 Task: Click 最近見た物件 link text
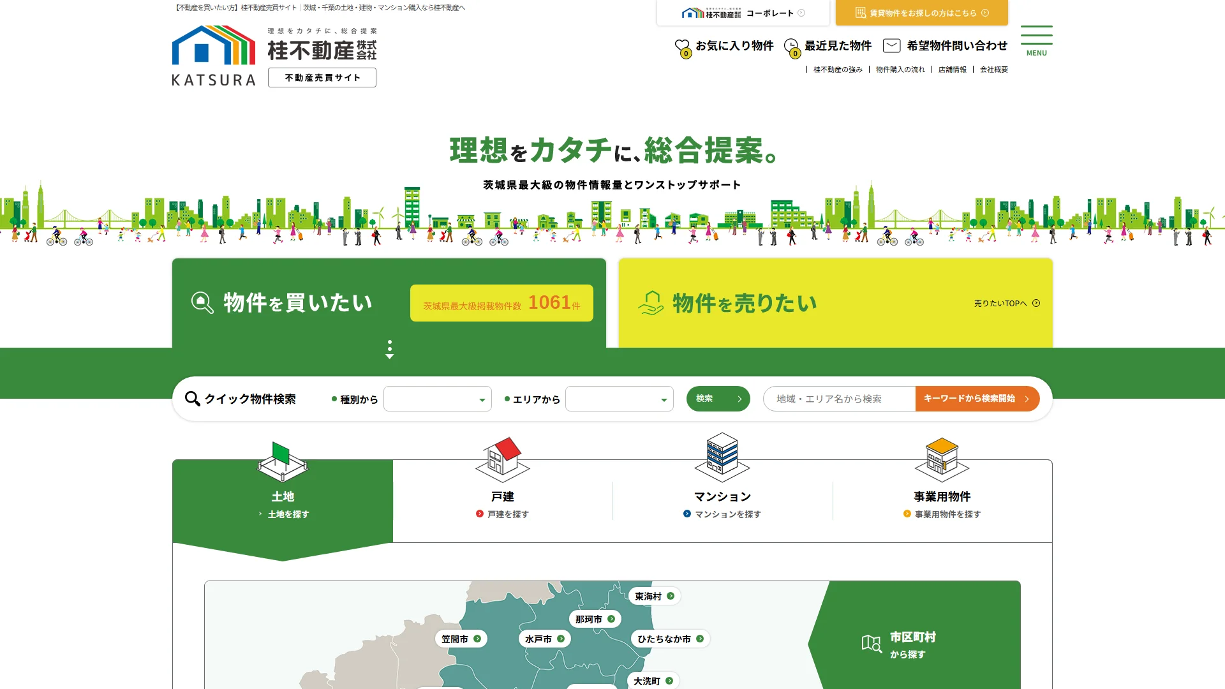tap(838, 46)
